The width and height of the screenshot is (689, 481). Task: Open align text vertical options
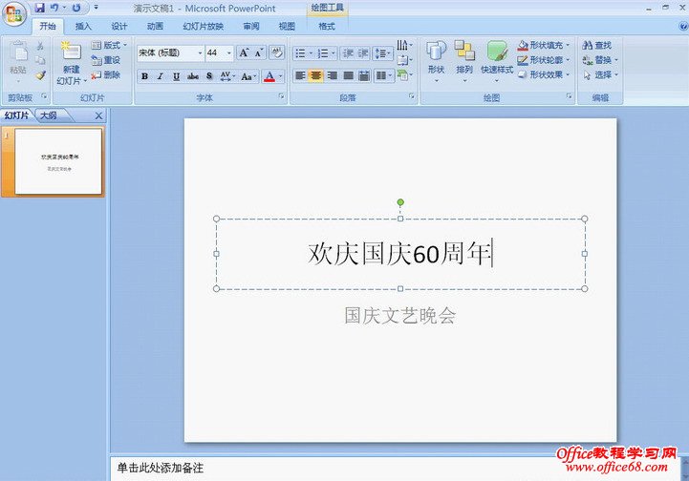404,60
